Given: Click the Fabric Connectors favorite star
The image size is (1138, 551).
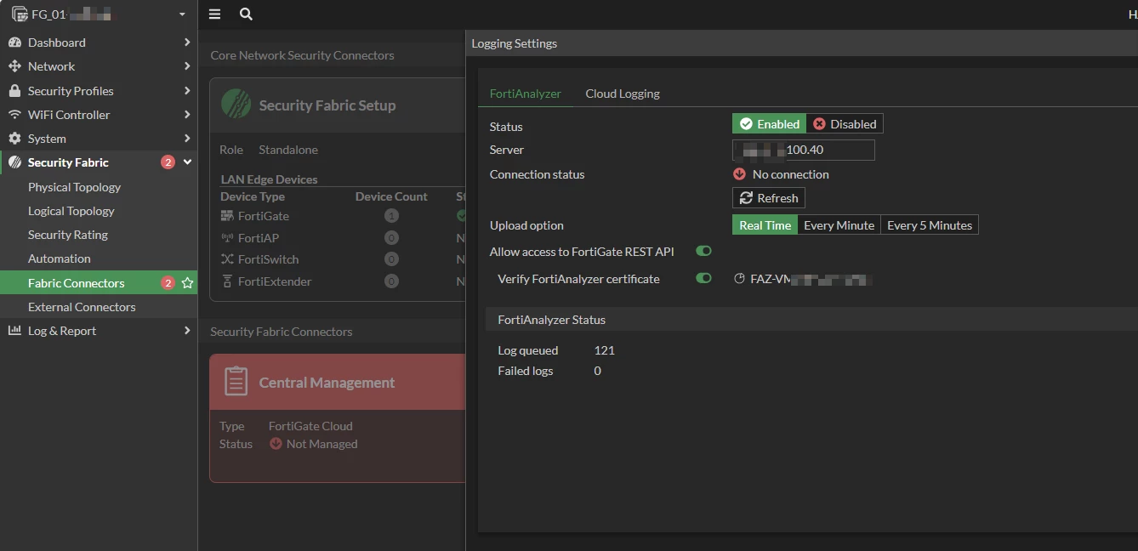Looking at the screenshot, I should click(x=187, y=283).
